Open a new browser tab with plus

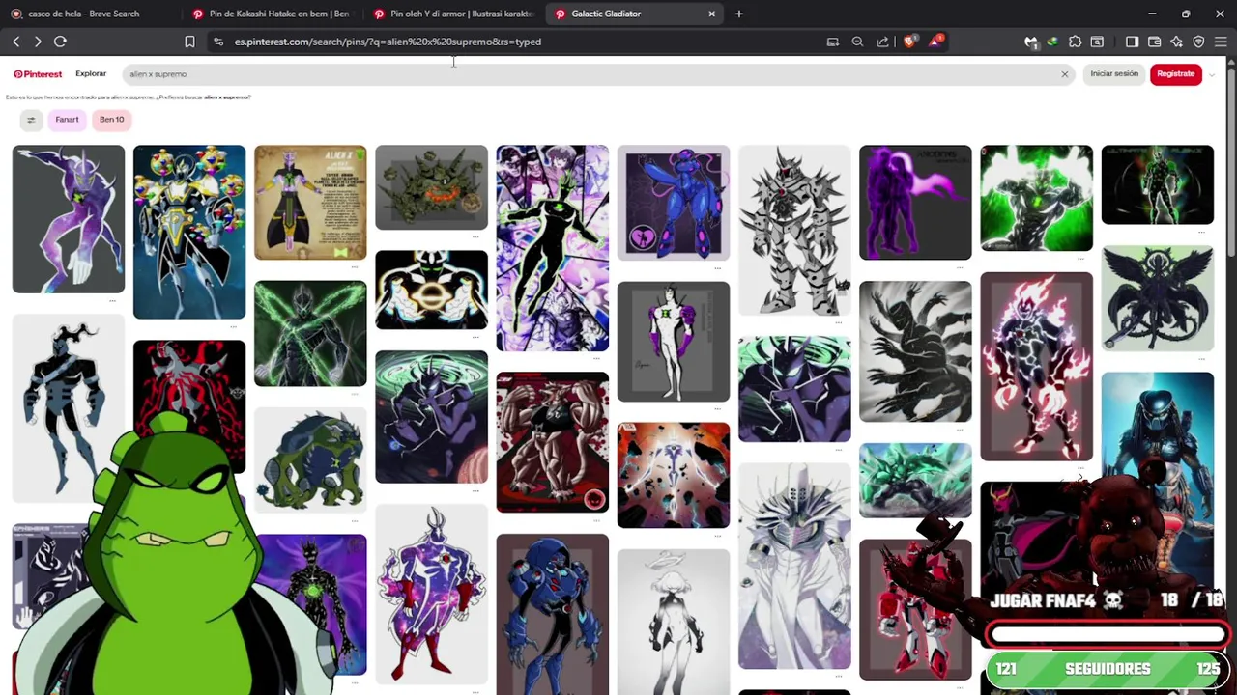(x=739, y=14)
